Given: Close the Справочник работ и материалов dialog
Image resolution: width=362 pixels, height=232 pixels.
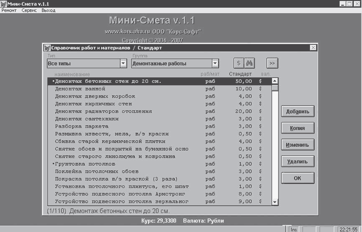Looking at the screenshot, I should tap(313, 48).
